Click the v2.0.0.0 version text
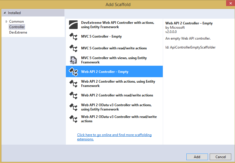This screenshot has height=163, width=235. click(171, 32)
